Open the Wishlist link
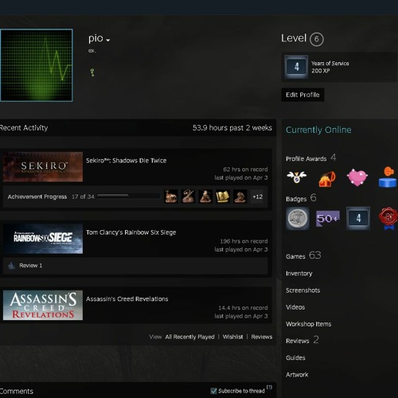The width and height of the screenshot is (398, 398). point(232,337)
